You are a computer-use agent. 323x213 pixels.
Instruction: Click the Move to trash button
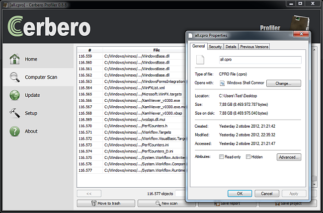[x=106, y=204]
